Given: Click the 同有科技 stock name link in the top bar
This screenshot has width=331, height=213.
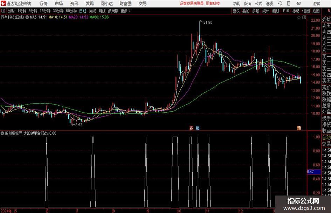Looking at the screenshot, I should 213,3.
